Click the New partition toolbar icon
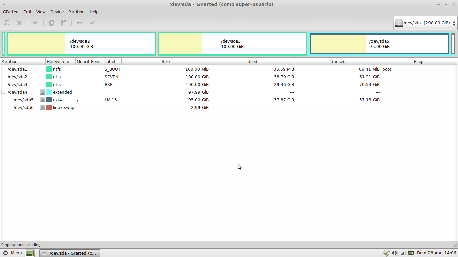Screen dimensions: 458x257 (x=7, y=23)
